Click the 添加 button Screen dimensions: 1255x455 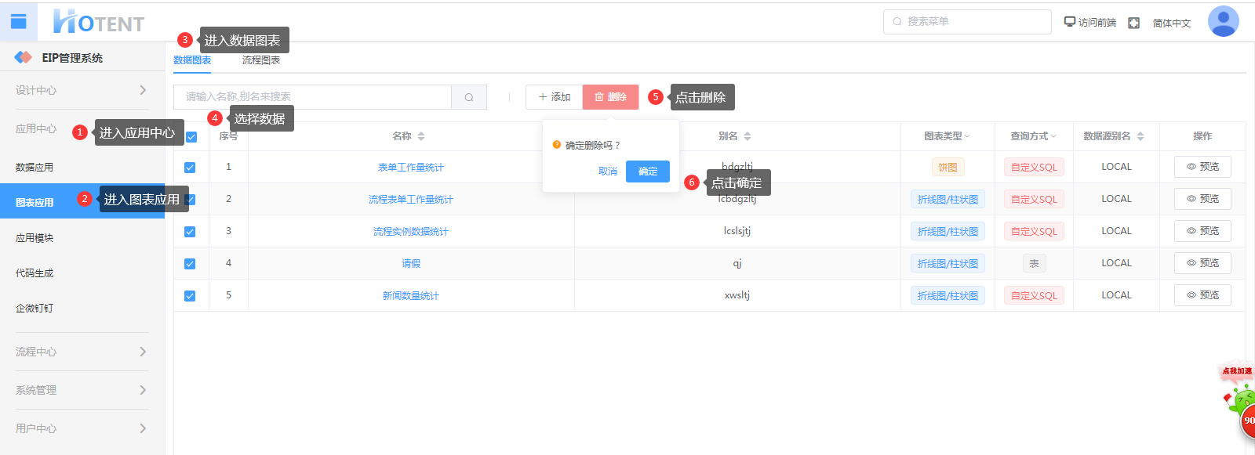pyautogui.click(x=555, y=97)
